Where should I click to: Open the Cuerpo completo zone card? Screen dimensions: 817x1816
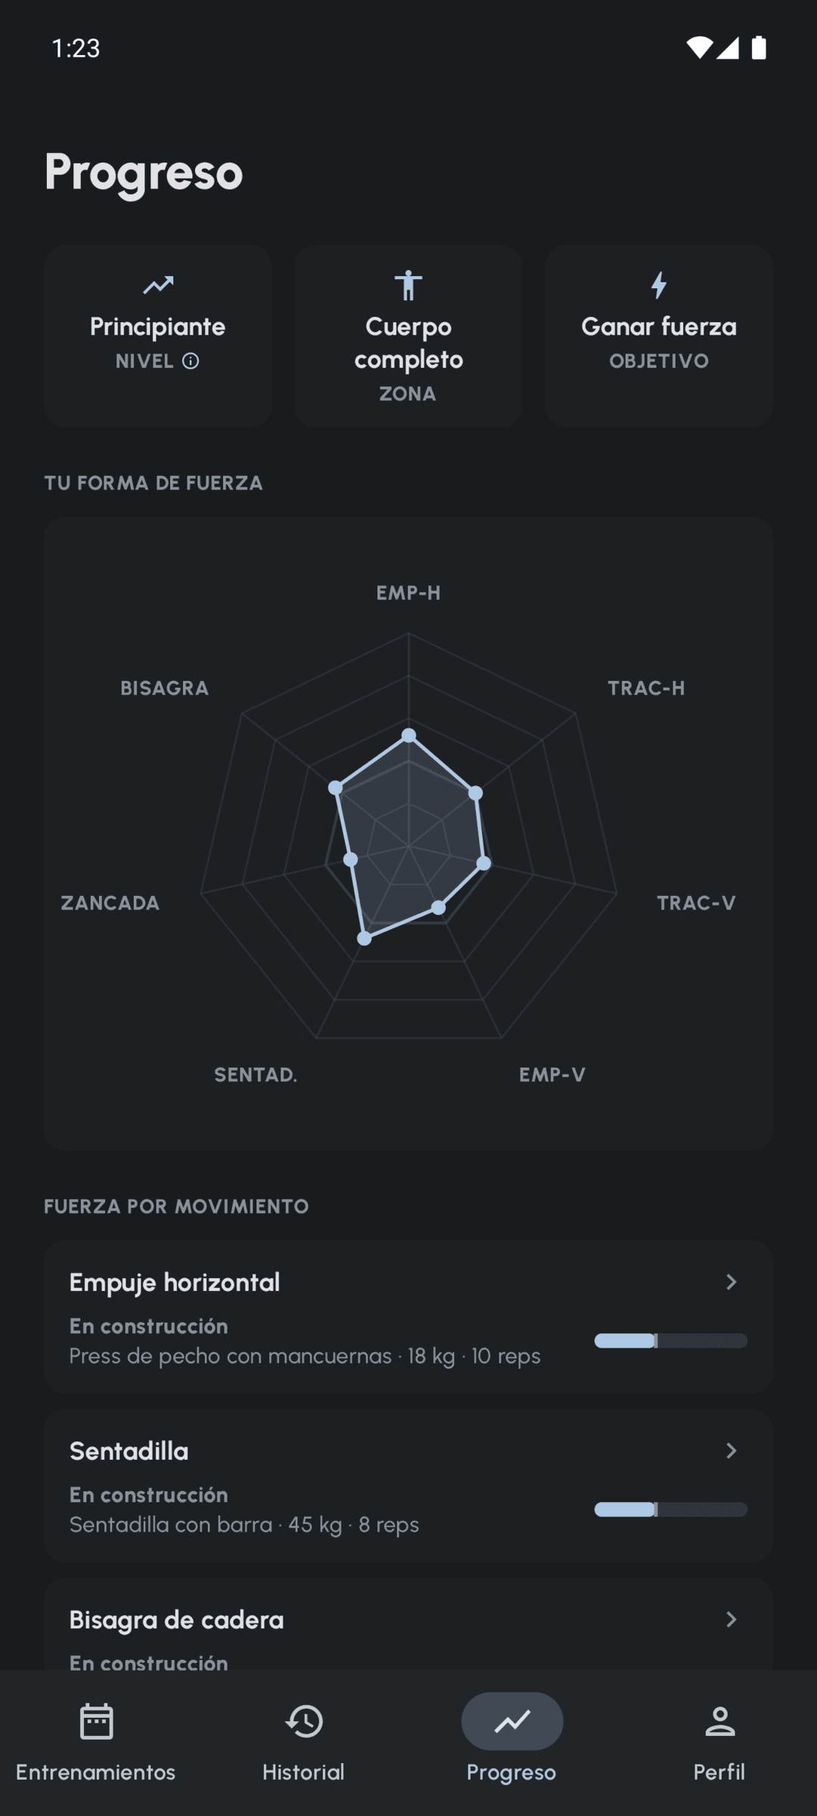pos(408,336)
